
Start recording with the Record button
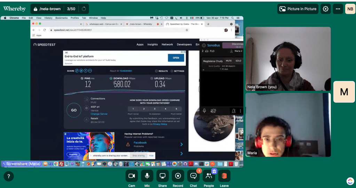click(x=178, y=176)
